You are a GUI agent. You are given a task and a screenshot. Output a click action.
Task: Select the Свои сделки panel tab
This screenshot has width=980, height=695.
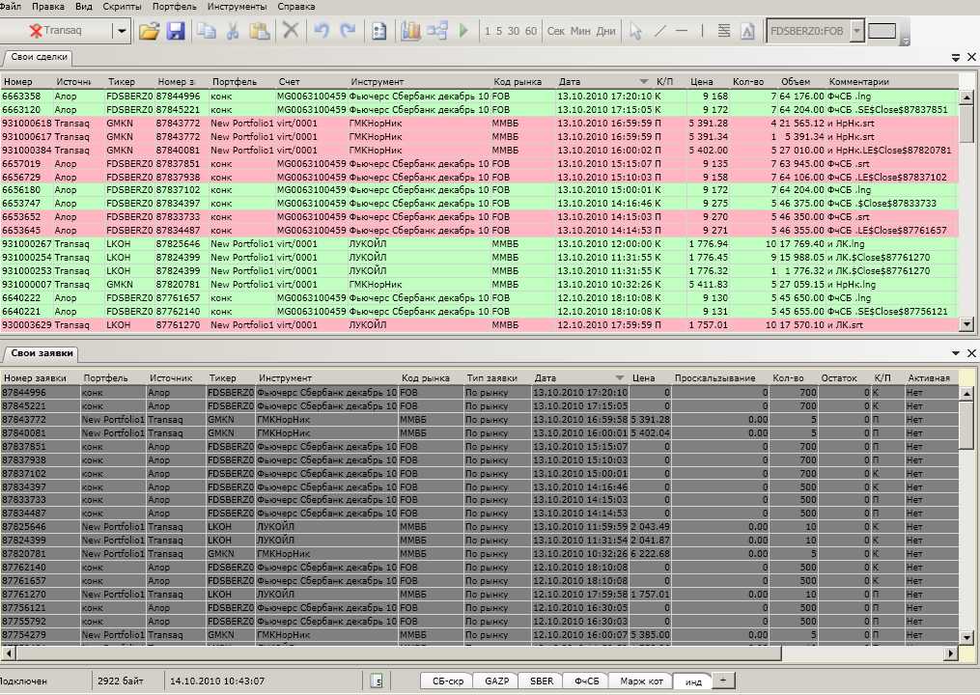coord(39,57)
